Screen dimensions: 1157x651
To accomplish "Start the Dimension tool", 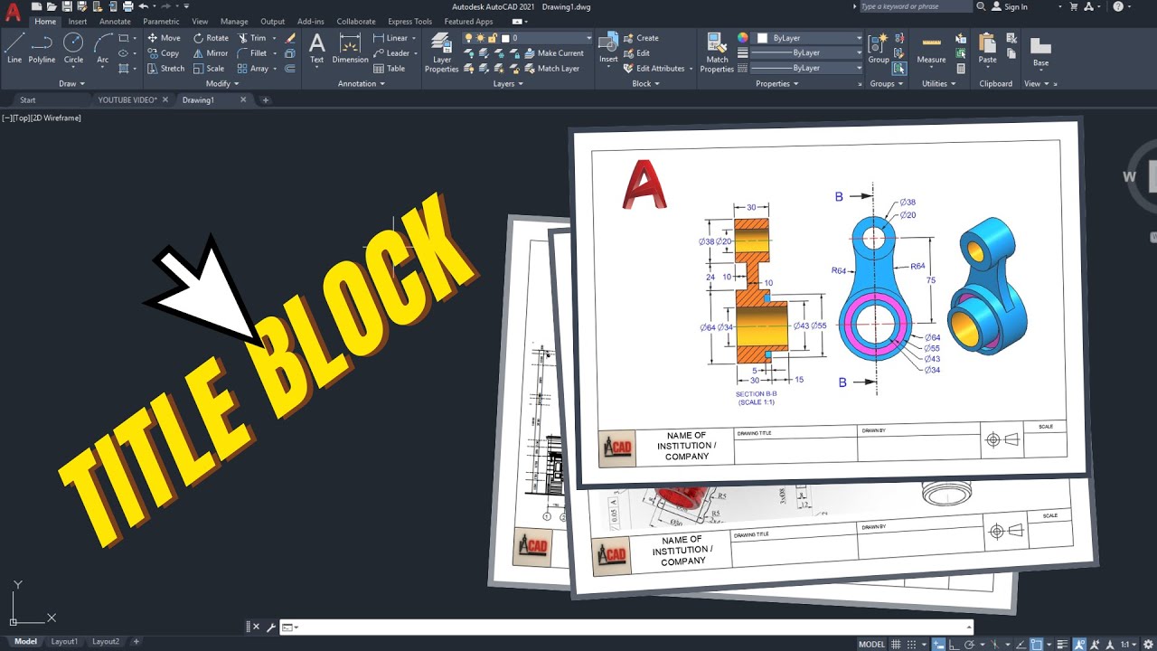I will click(x=350, y=48).
